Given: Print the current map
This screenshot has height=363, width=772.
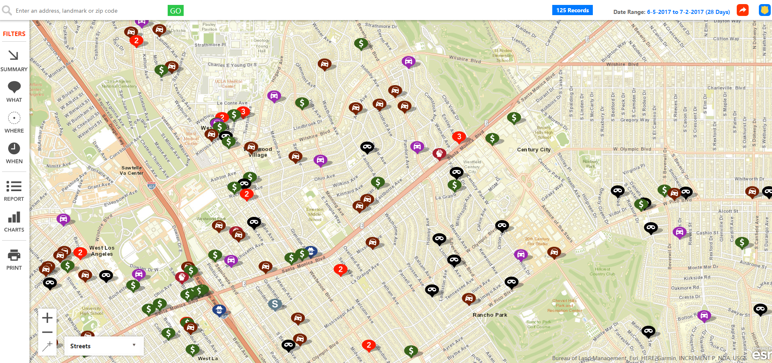Looking at the screenshot, I should click(x=14, y=260).
